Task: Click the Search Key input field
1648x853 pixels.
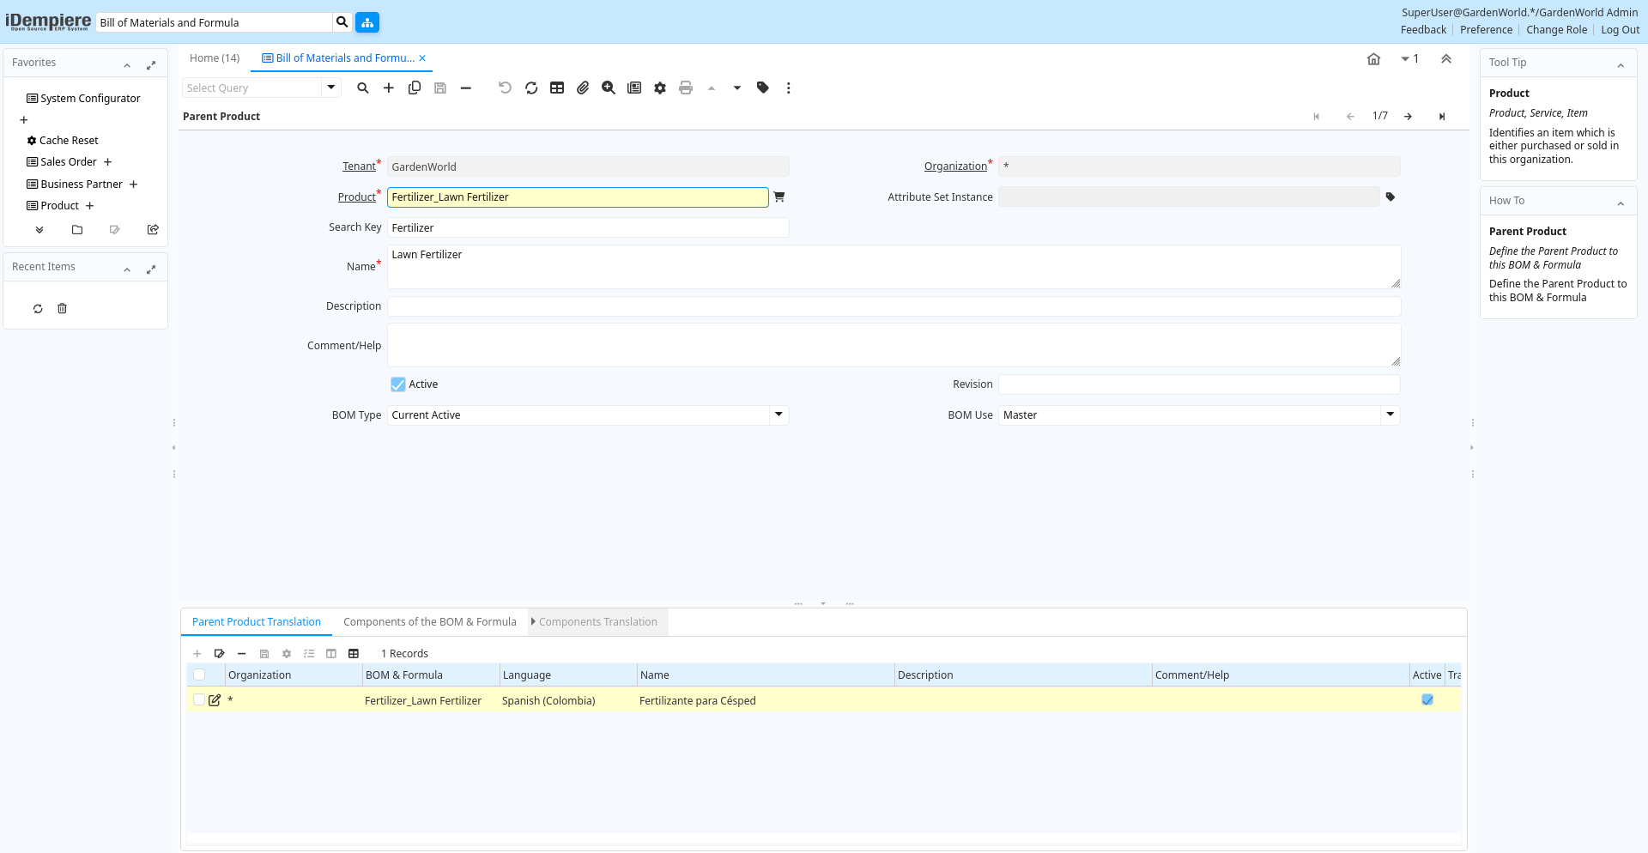Action: coord(588,227)
